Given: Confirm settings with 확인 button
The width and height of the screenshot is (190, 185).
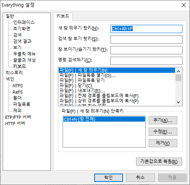Looking at the screenshot, I should (x=108, y=178).
